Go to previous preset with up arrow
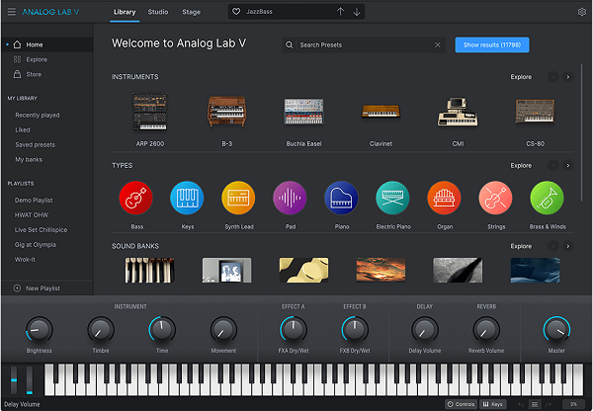 [340, 12]
